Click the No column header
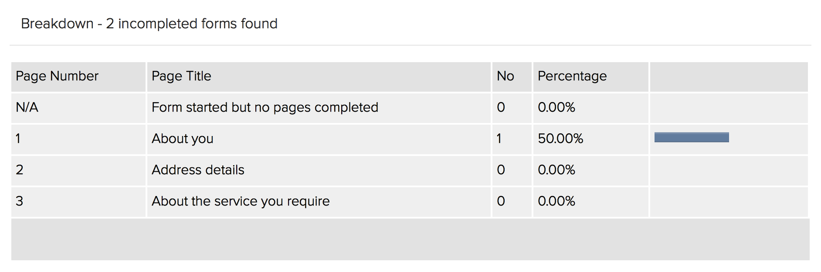The width and height of the screenshot is (821, 272). pos(505,76)
